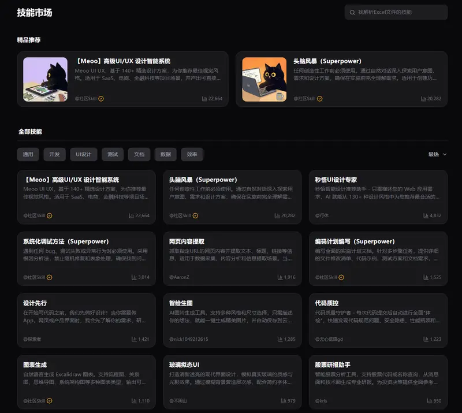The image size is (462, 413).
Task: Click chart icon beside 1,285
Action: click(280, 339)
